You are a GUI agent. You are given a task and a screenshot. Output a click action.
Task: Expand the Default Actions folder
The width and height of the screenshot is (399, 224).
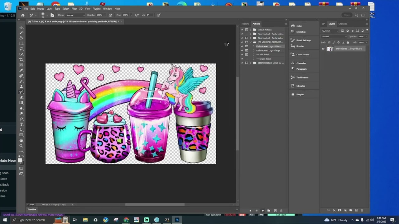(x=250, y=30)
